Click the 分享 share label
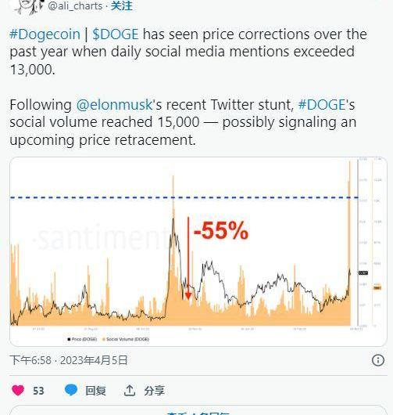The image size is (393, 415). coord(154,391)
